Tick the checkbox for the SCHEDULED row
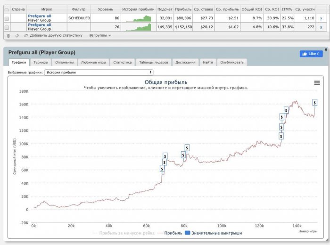Image resolution: width=330 pixels, height=245 pixels. 7,19
